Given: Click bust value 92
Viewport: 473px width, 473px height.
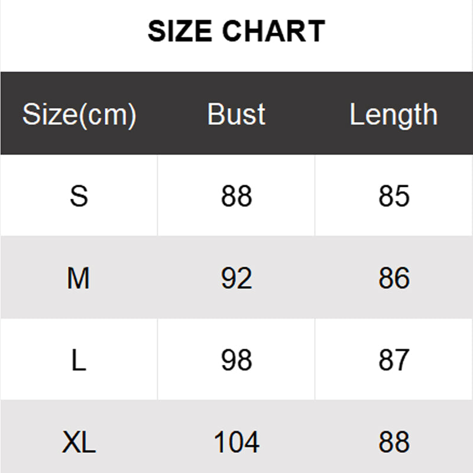Looking at the screenshot, I should tap(236, 278).
